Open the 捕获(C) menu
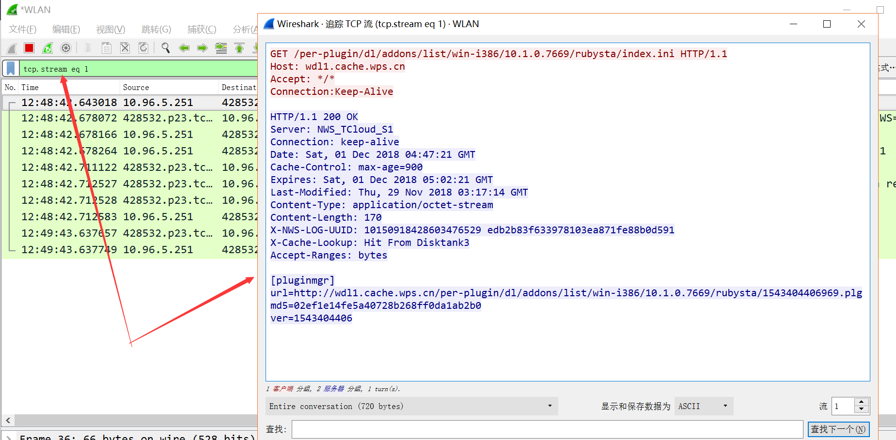This screenshot has width=896, height=440. (x=202, y=30)
